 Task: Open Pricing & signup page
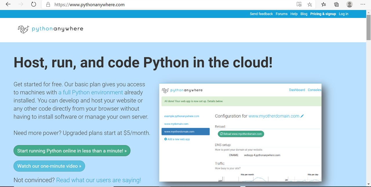click(x=323, y=14)
